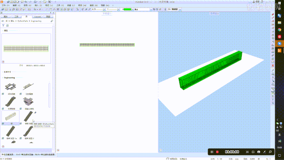Select the stair type 2 PythonPart
Image resolution: width=284 pixels, height=160 pixels.
click(28, 131)
